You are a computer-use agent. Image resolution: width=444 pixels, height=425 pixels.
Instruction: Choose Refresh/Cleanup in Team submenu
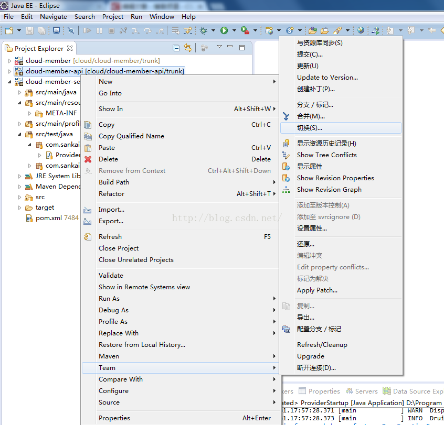(x=341, y=345)
